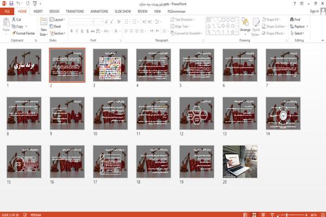This screenshot has height=217, width=326.
Task: Open the FILE tab
Action: [7, 11]
